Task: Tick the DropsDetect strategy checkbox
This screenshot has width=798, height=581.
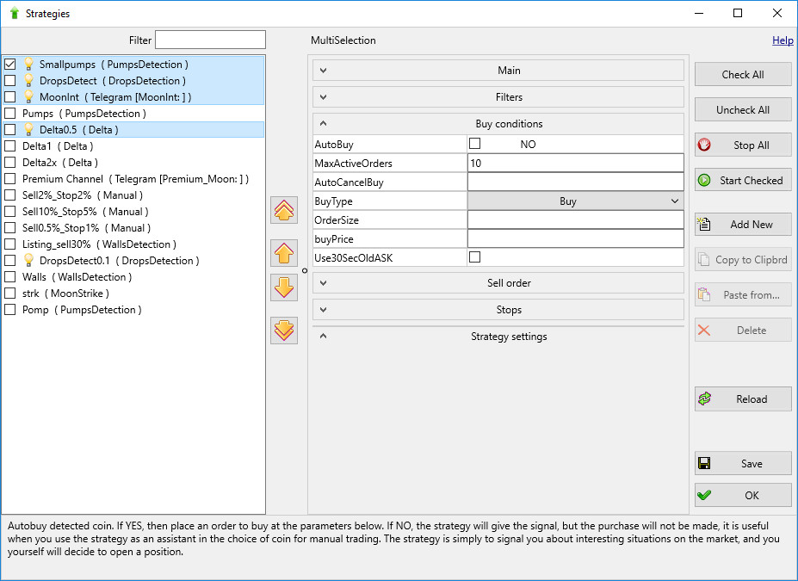Action: point(10,80)
